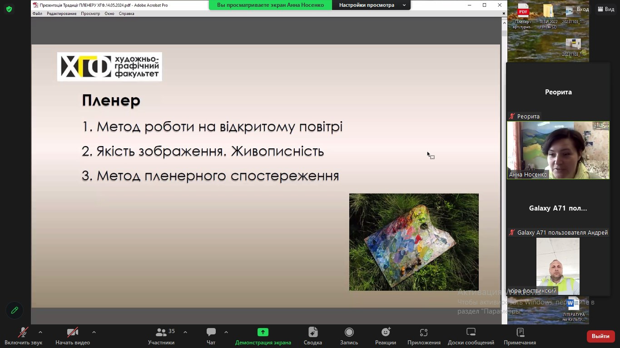Screen dimensions: 620x348
Task: Click the label "Galaxy A71 пользователя Андрей"
Action: click(x=562, y=233)
